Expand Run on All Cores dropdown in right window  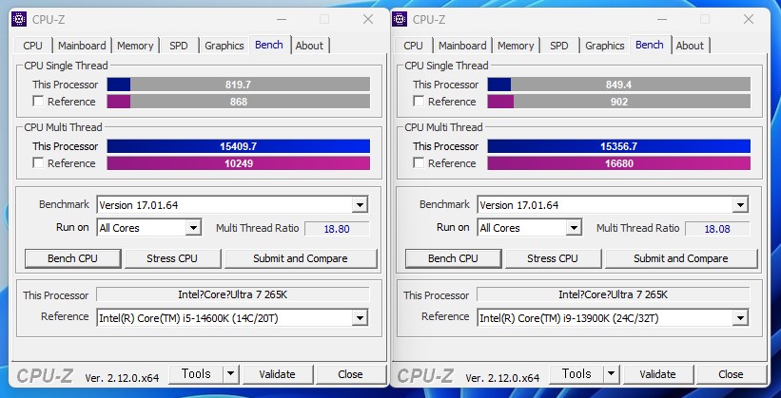pyautogui.click(x=574, y=228)
